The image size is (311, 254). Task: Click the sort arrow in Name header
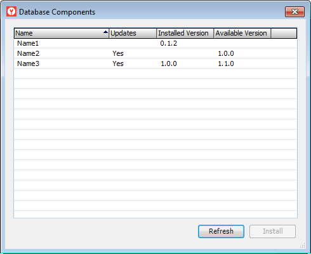point(105,32)
